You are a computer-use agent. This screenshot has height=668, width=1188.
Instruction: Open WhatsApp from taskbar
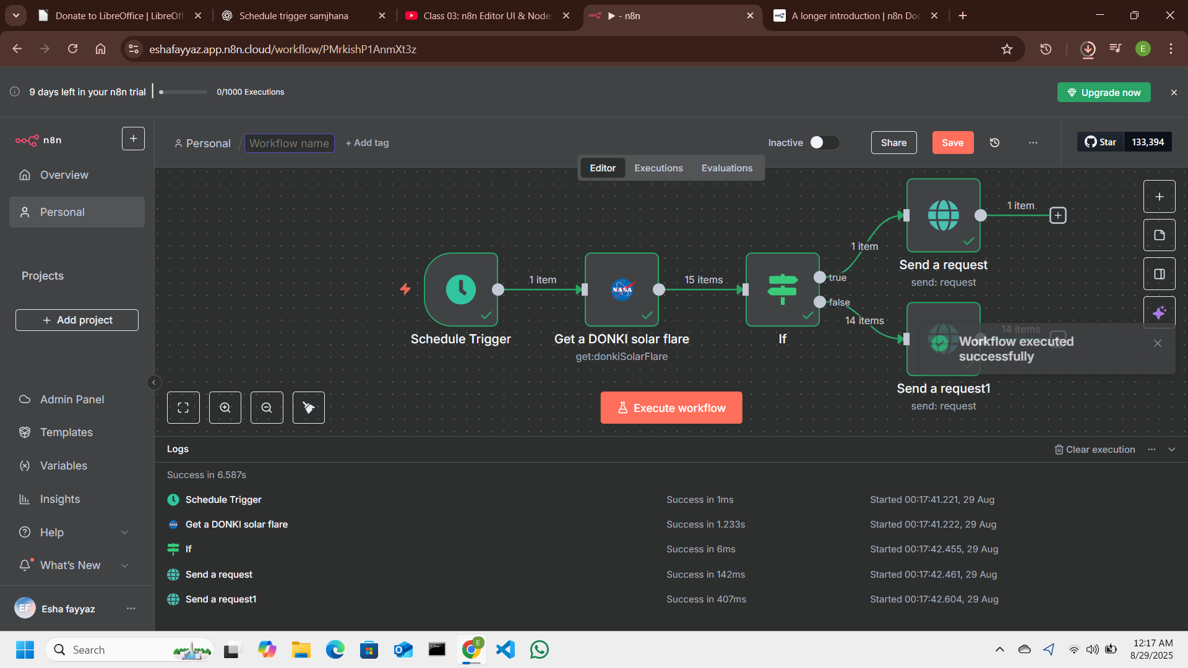(540, 649)
